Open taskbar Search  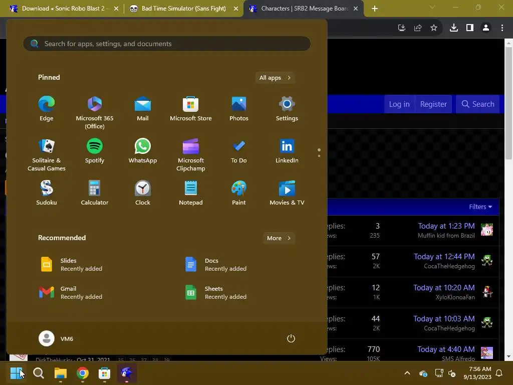[39, 373]
